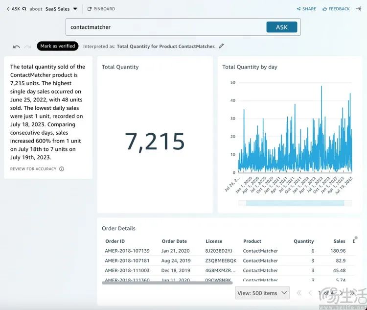Select order AMER-2018-111003
The image size is (367, 310).
[x=127, y=271]
